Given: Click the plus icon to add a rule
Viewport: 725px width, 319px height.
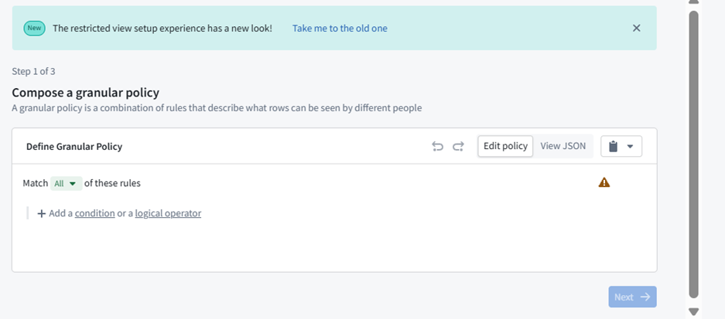Looking at the screenshot, I should (41, 214).
